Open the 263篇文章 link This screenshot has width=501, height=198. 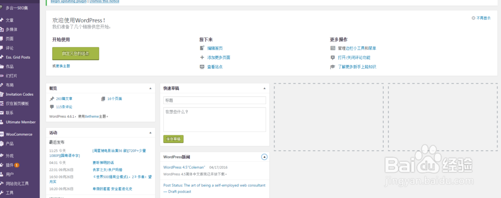click(x=64, y=99)
